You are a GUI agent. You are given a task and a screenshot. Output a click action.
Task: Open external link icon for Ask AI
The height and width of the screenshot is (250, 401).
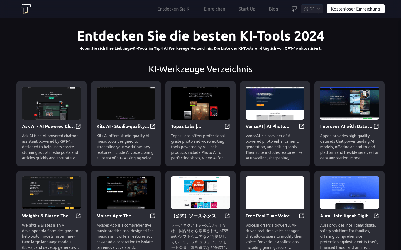pos(78,126)
